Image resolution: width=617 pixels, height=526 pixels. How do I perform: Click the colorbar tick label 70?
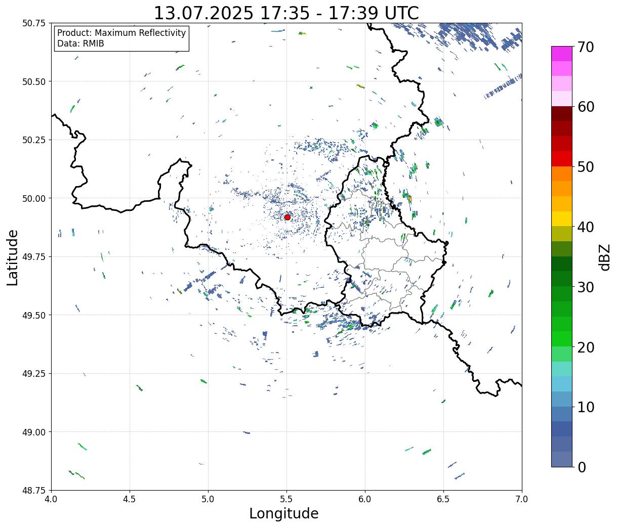pos(586,47)
